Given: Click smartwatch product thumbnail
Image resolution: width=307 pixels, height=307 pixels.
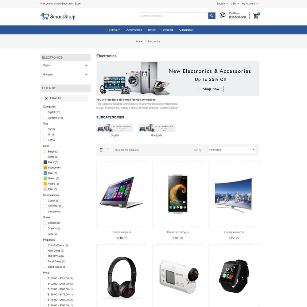Looking at the screenshot, I should (234, 276).
